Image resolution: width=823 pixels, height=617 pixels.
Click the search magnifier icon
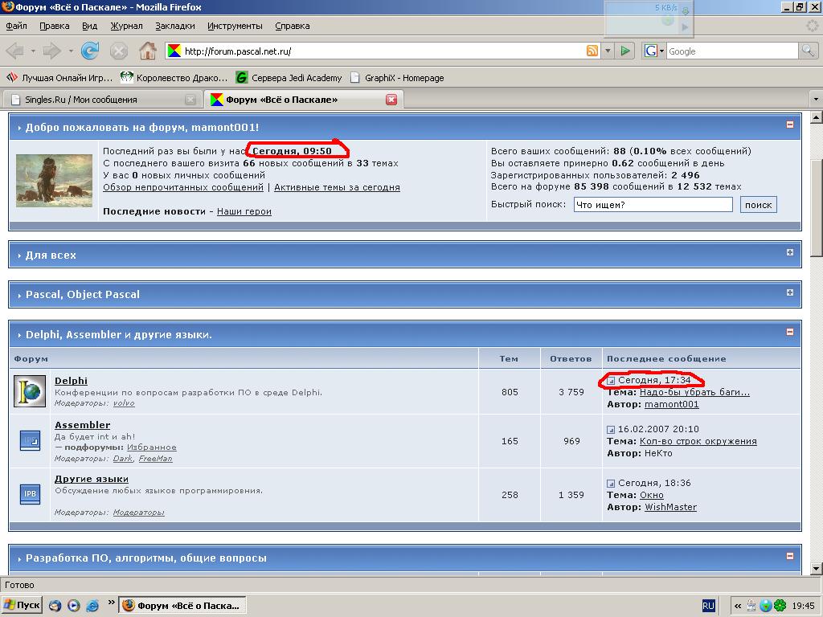[808, 51]
